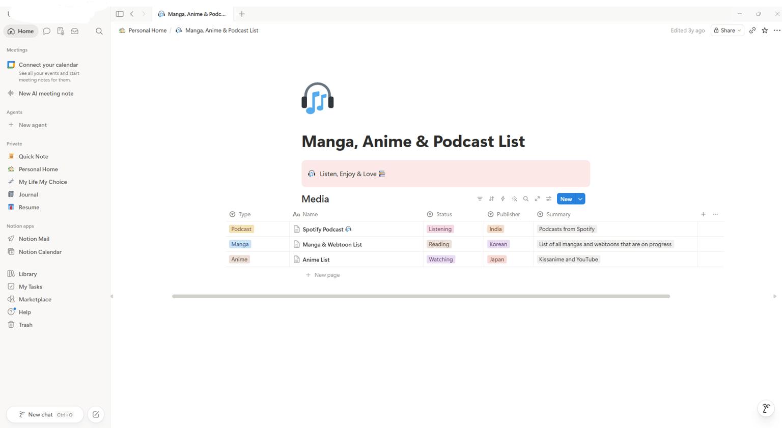
Task: Open Manga & Webtoon List row
Action: pos(332,244)
